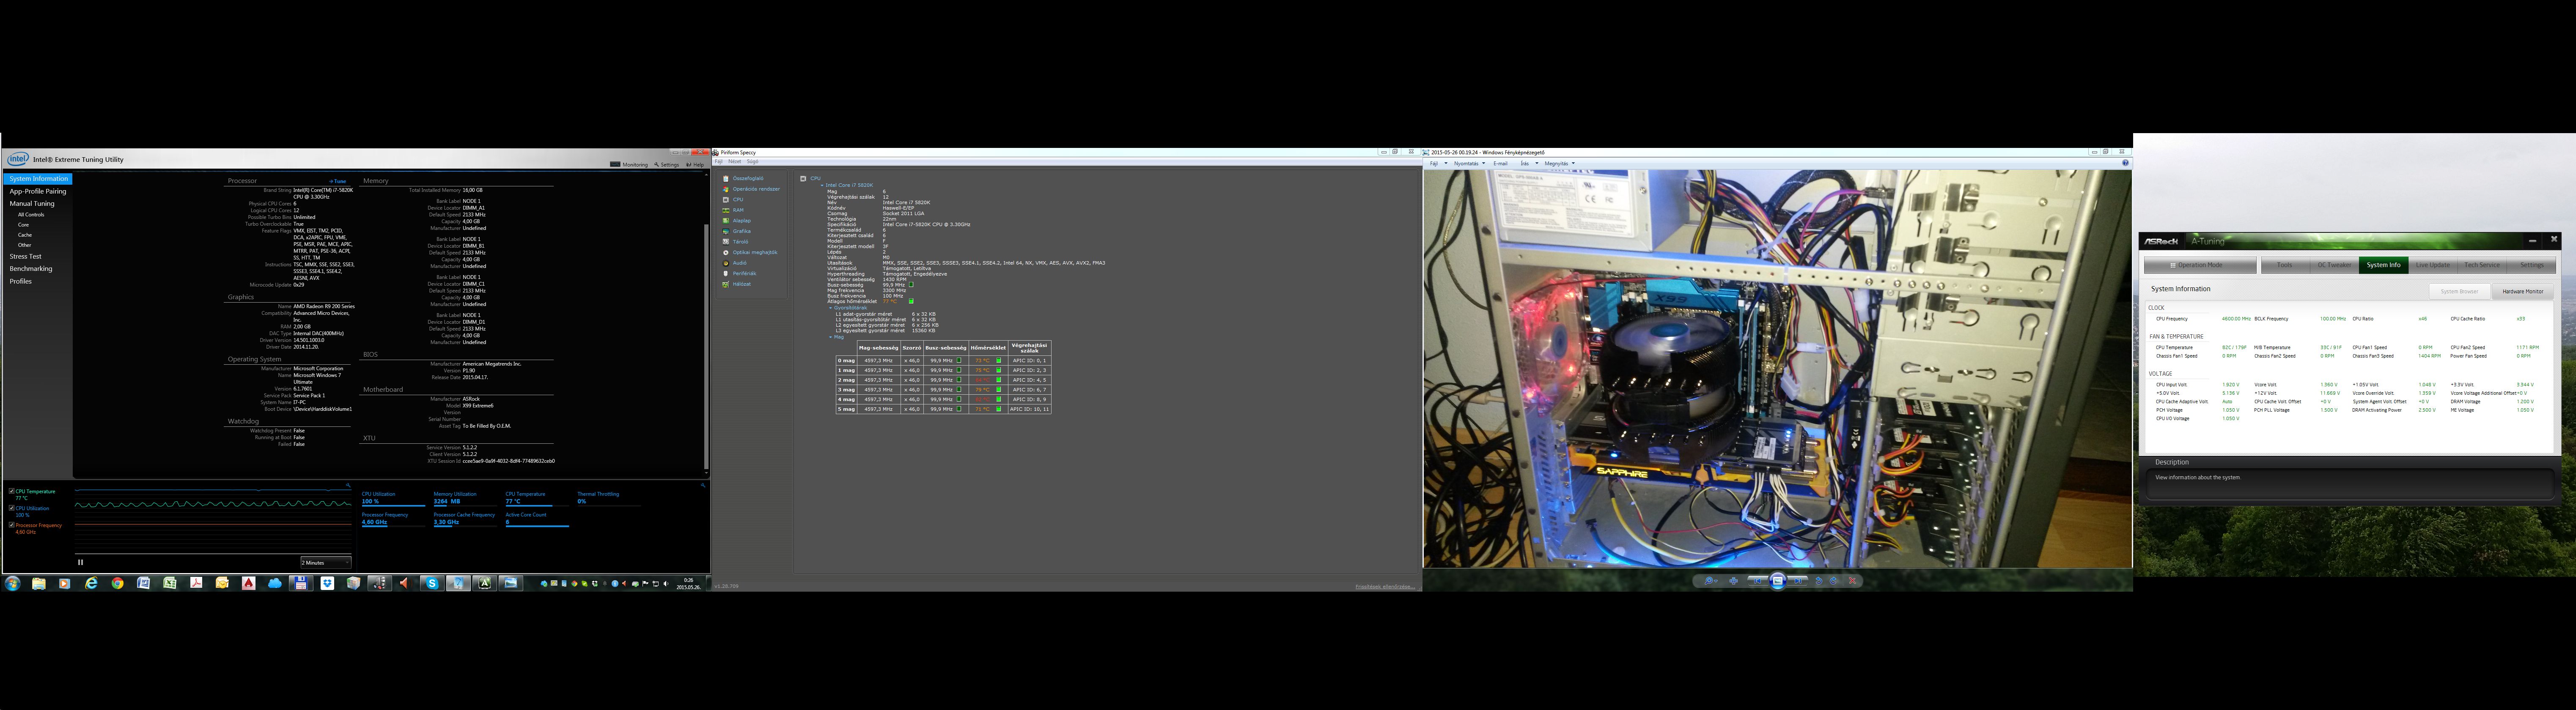
Task: Open Dropbox icon on taskbar
Action: coord(327,583)
